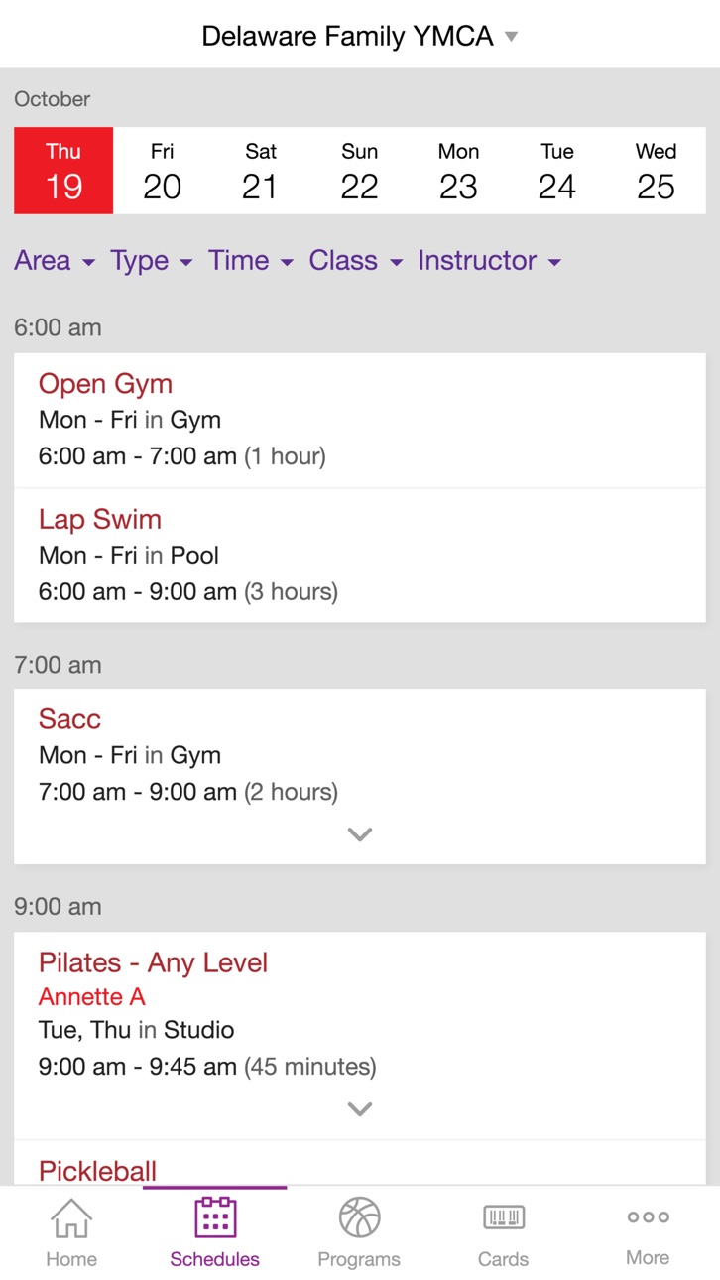View instructor Annette A
The height and width of the screenshot is (1280, 720).
(x=92, y=996)
